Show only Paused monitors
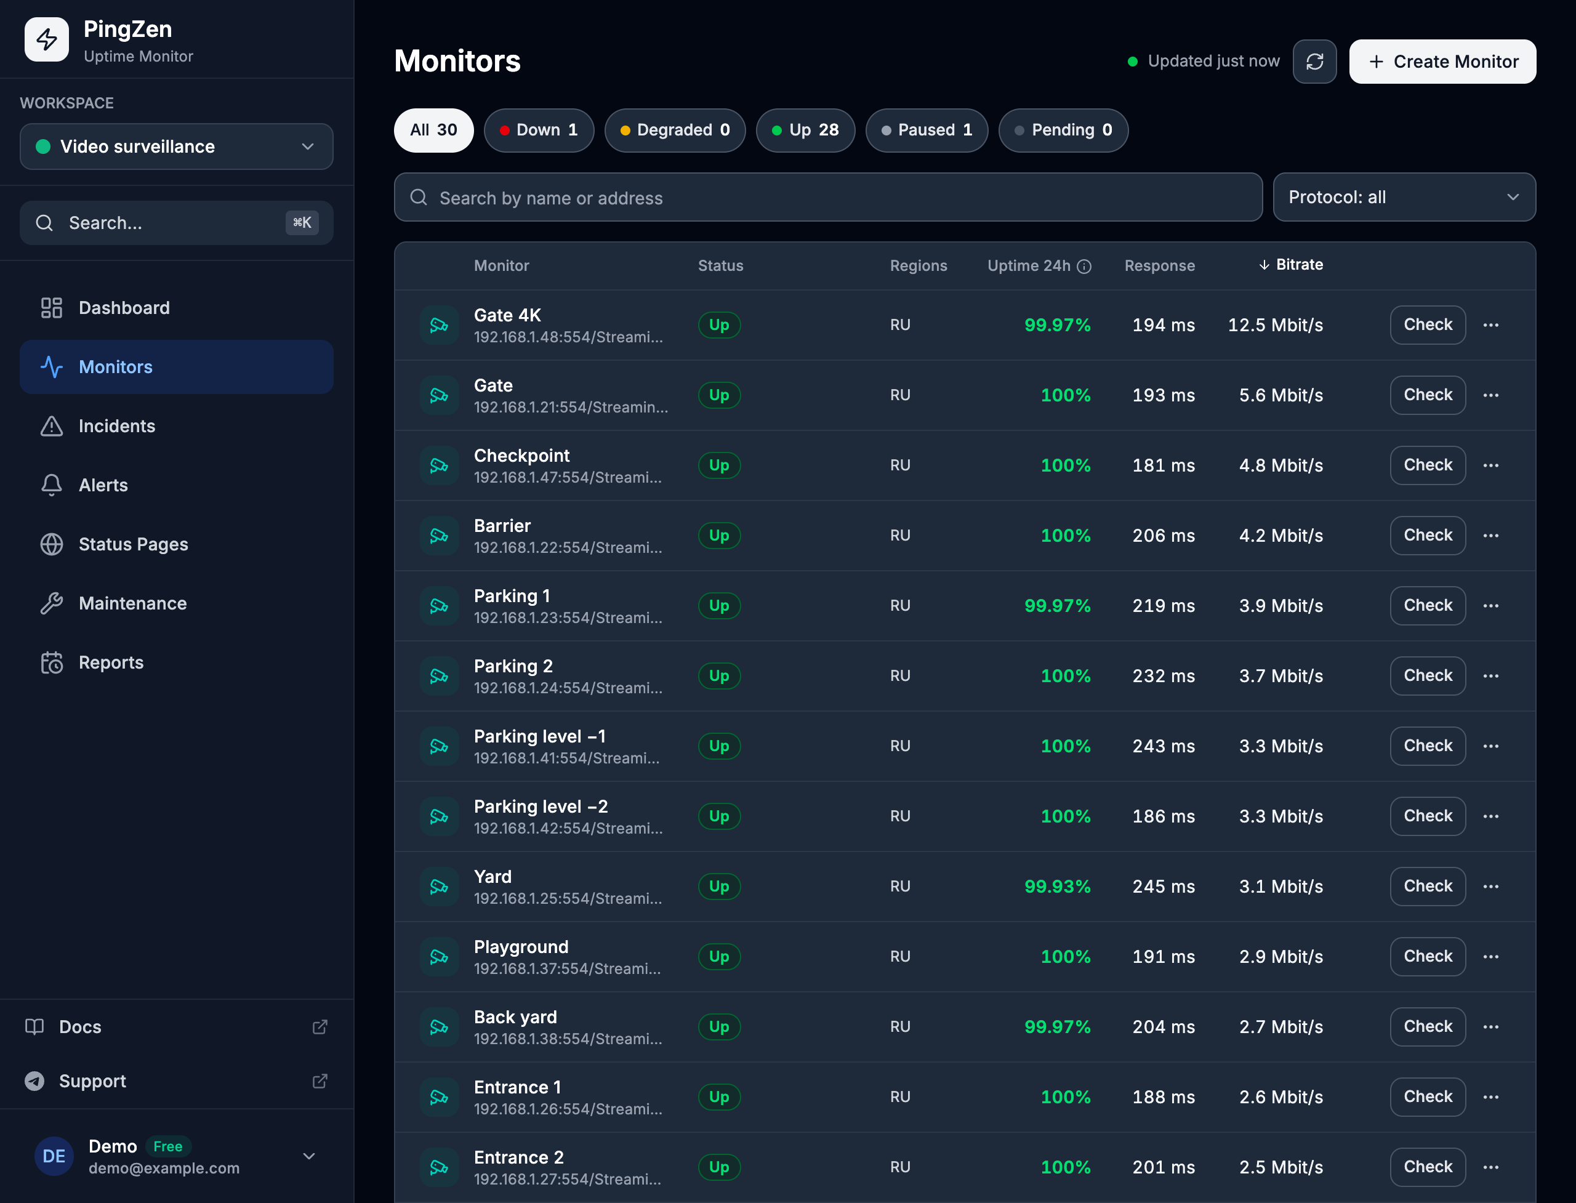Viewport: 1576px width, 1203px height. point(927,131)
